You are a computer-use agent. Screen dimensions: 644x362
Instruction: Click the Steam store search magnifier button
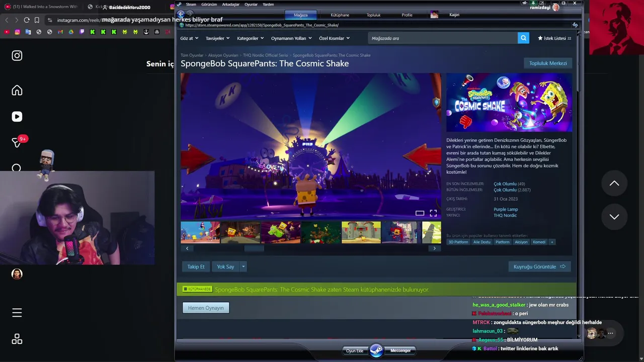pos(523,38)
